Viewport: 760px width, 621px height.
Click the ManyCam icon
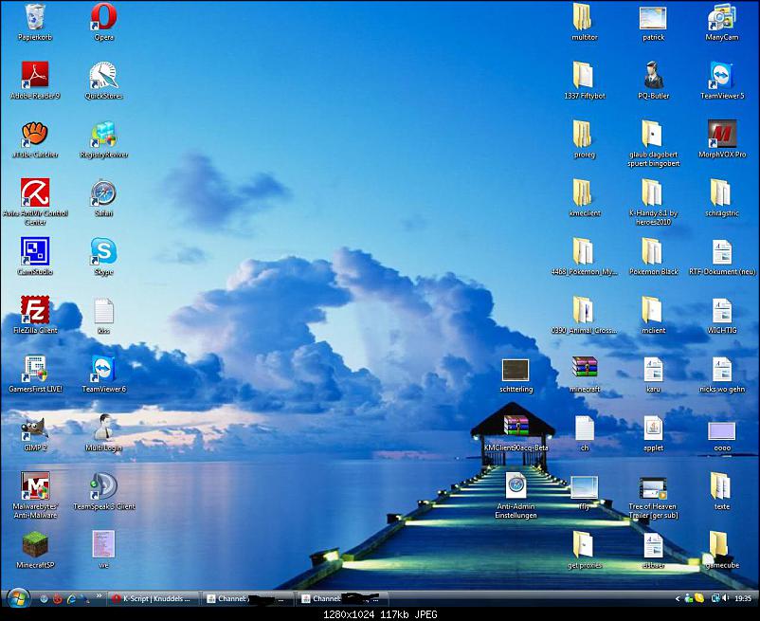(722, 17)
